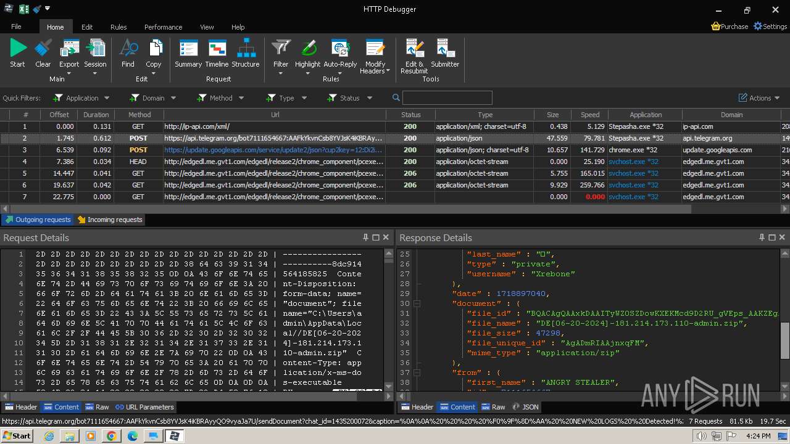Close the Response Details panel
The width and height of the screenshot is (790, 444).
783,237
